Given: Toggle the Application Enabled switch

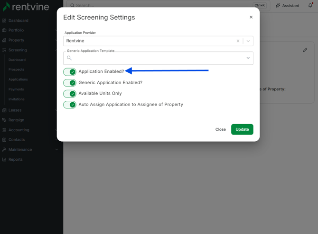Looking at the screenshot, I should (x=70, y=72).
